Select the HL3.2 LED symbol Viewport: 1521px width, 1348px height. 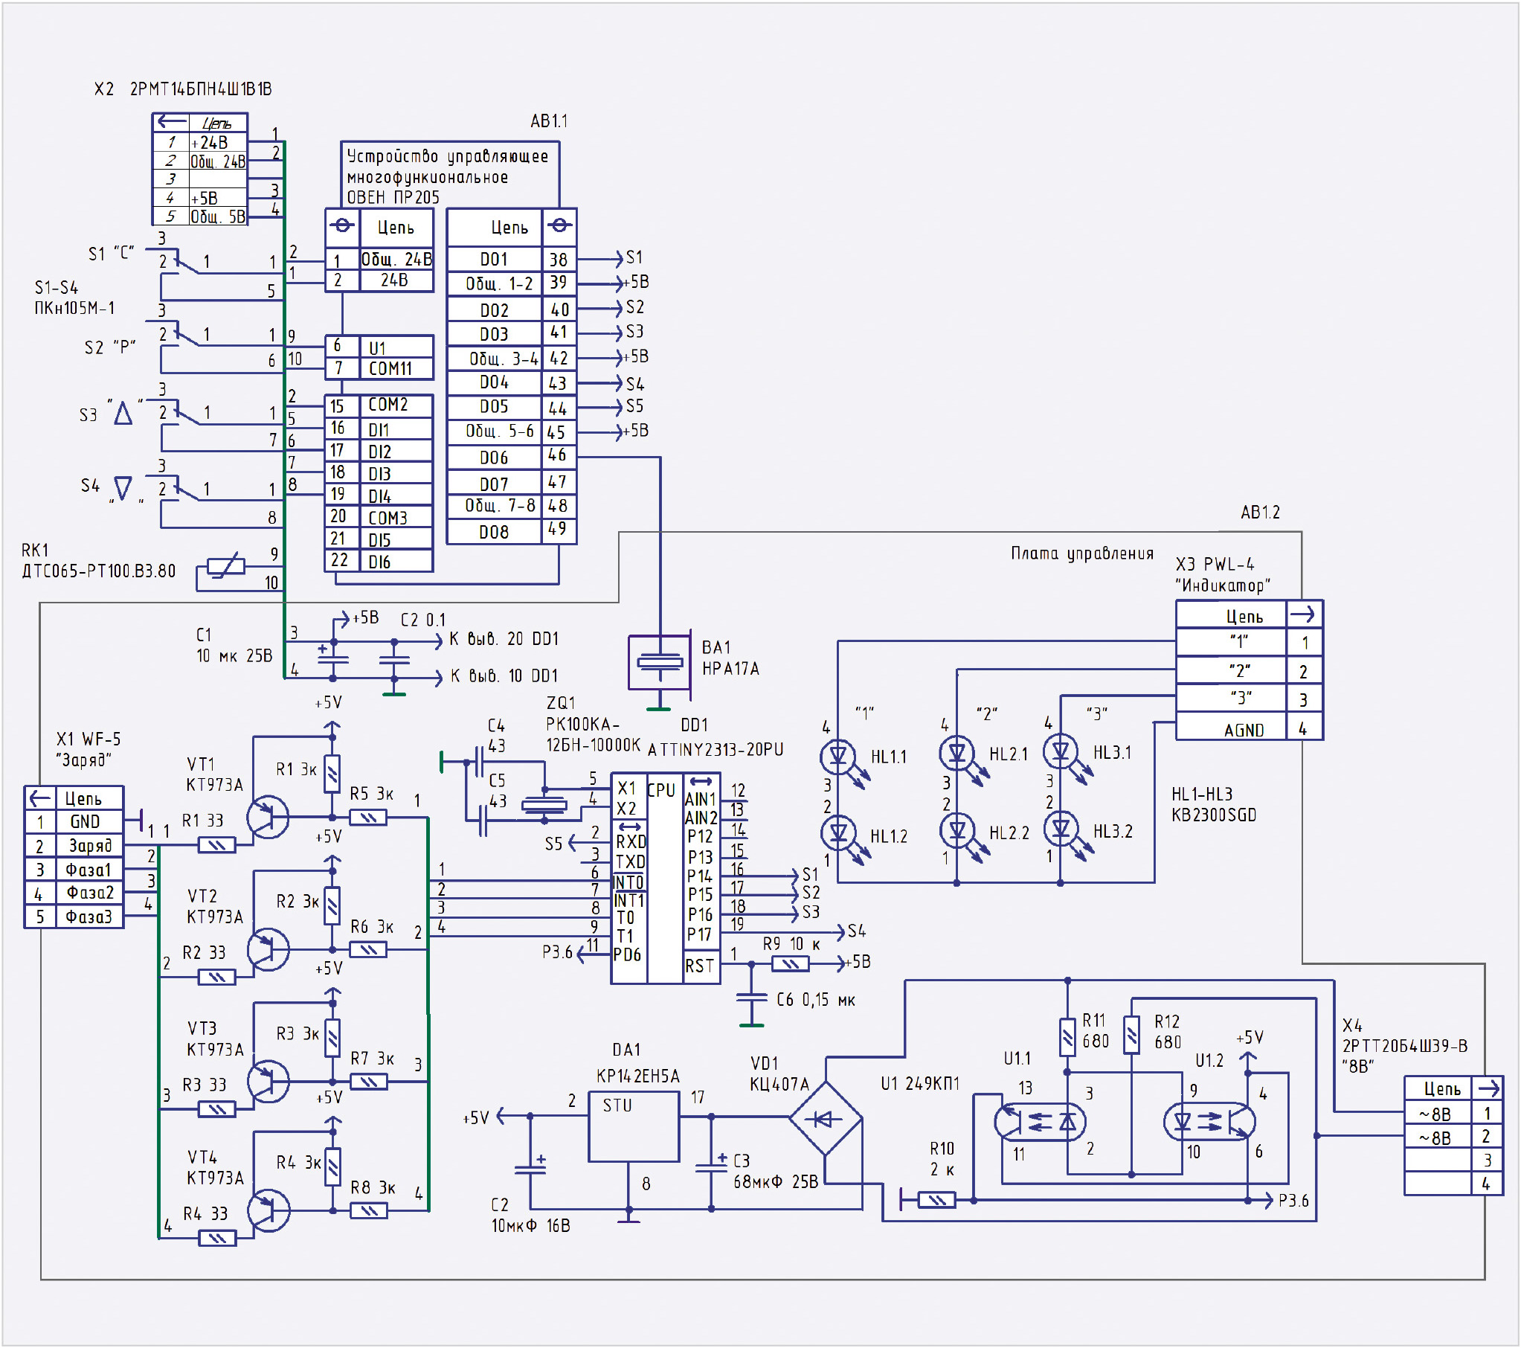(x=1061, y=829)
